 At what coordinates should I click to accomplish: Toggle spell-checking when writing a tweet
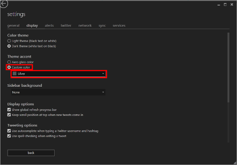pos(9,136)
